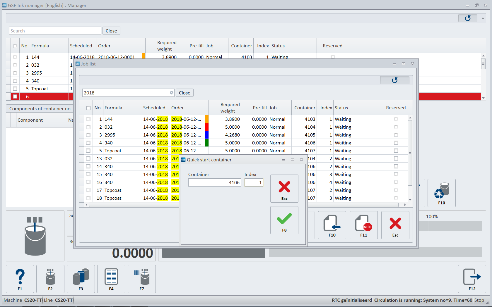Click orange color swatch of job 1
Screen dimensions: 492x307
[207, 119]
